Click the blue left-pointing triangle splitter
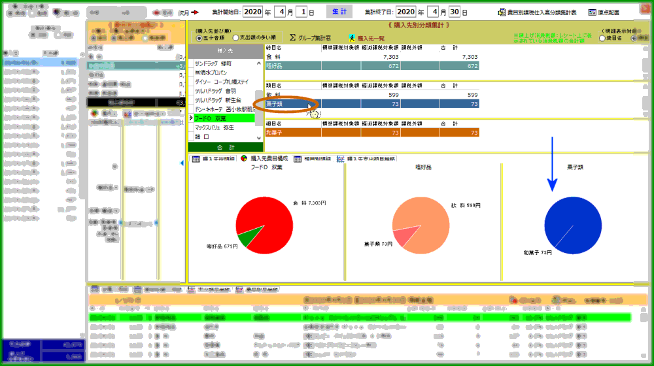Screen dimensions: 654x366 click(182, 163)
